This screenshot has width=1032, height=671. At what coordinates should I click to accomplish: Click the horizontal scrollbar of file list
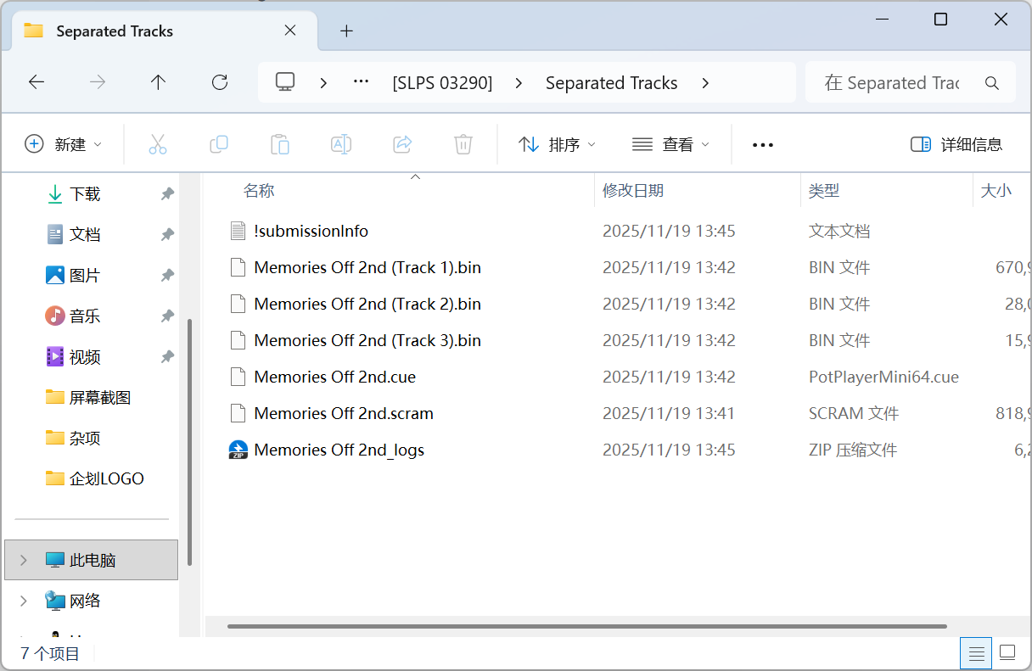pos(587,627)
